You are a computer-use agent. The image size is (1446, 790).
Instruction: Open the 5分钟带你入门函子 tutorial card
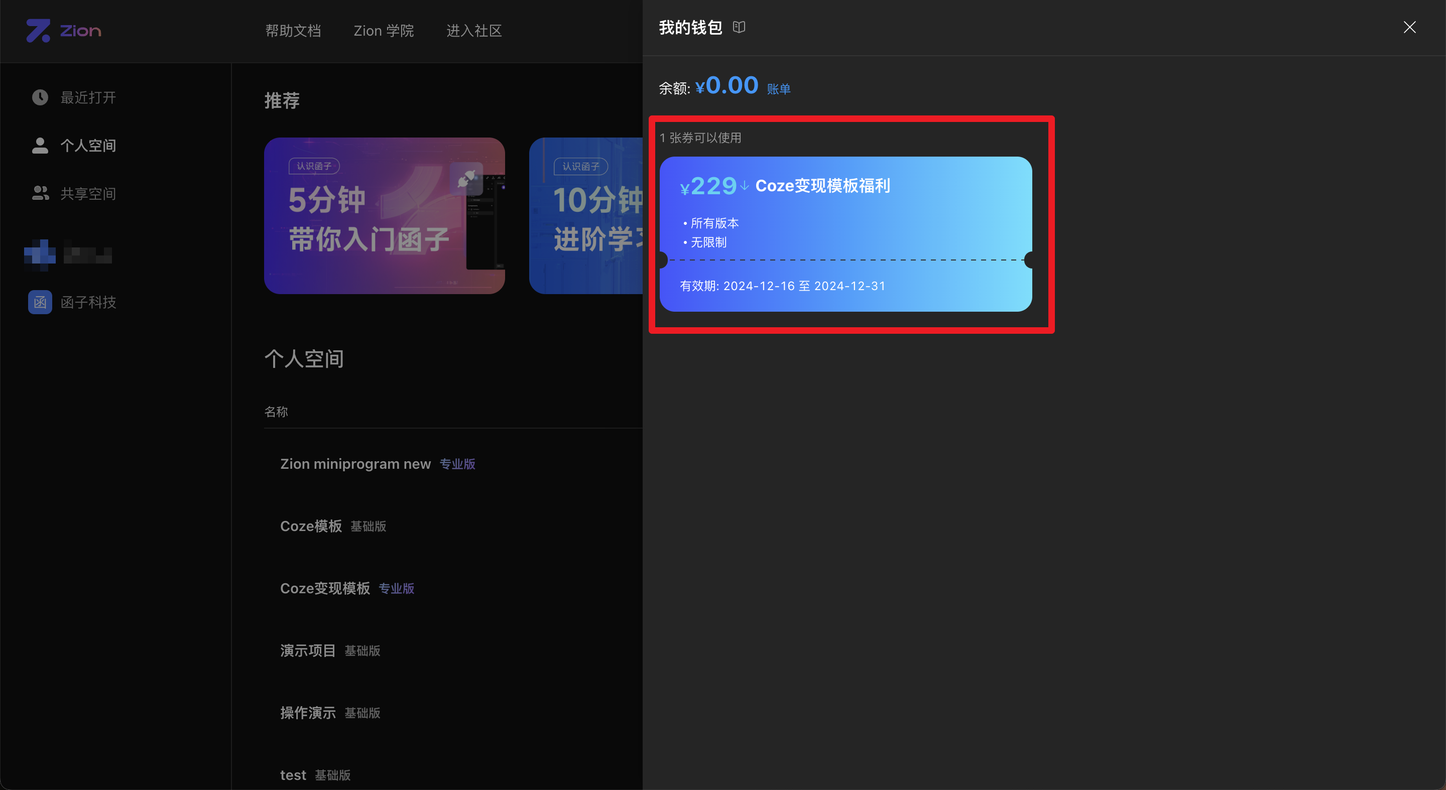tap(385, 215)
